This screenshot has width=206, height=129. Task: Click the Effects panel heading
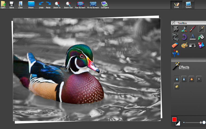tap(184, 67)
